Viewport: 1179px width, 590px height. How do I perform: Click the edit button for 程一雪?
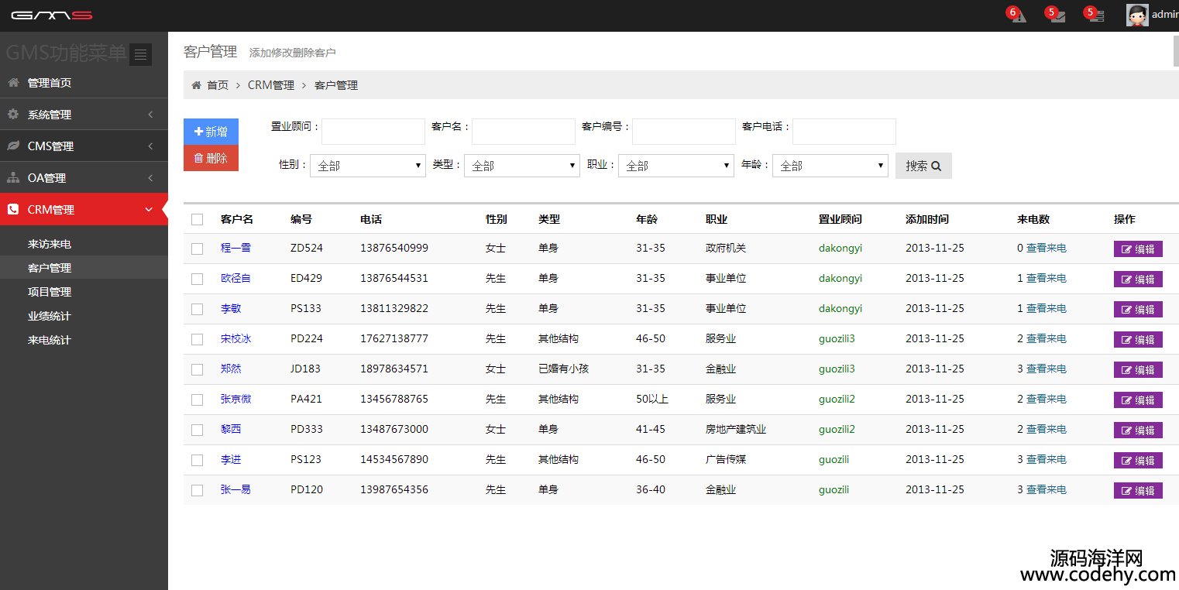[1137, 249]
